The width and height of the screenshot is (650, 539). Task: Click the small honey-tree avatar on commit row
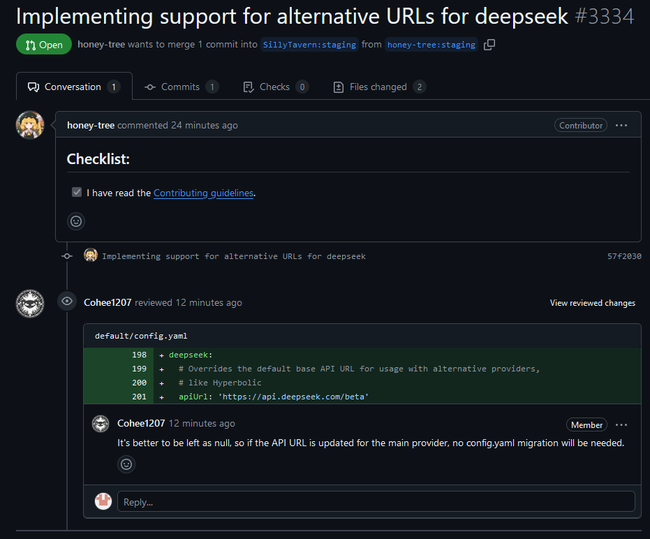pos(91,255)
